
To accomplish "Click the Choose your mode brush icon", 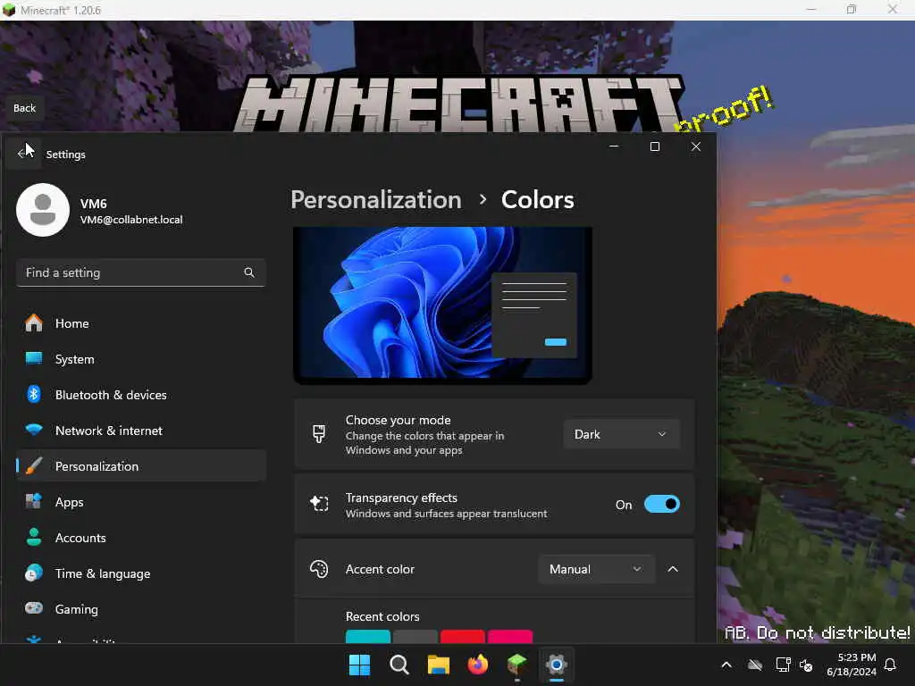I will 319,434.
